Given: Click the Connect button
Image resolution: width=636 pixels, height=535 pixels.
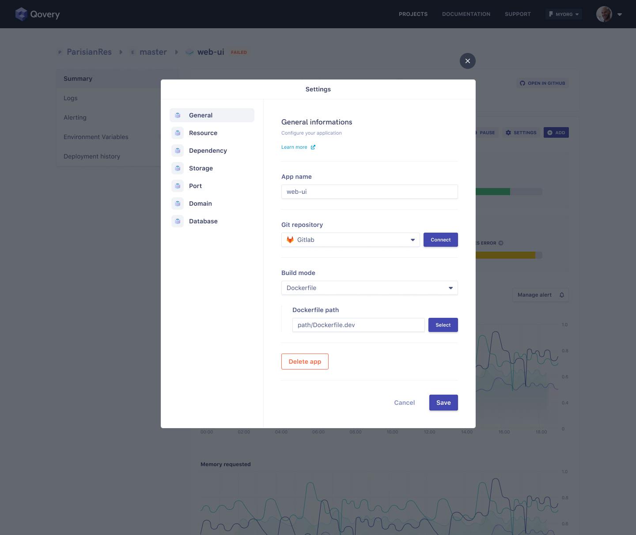Looking at the screenshot, I should coord(441,240).
